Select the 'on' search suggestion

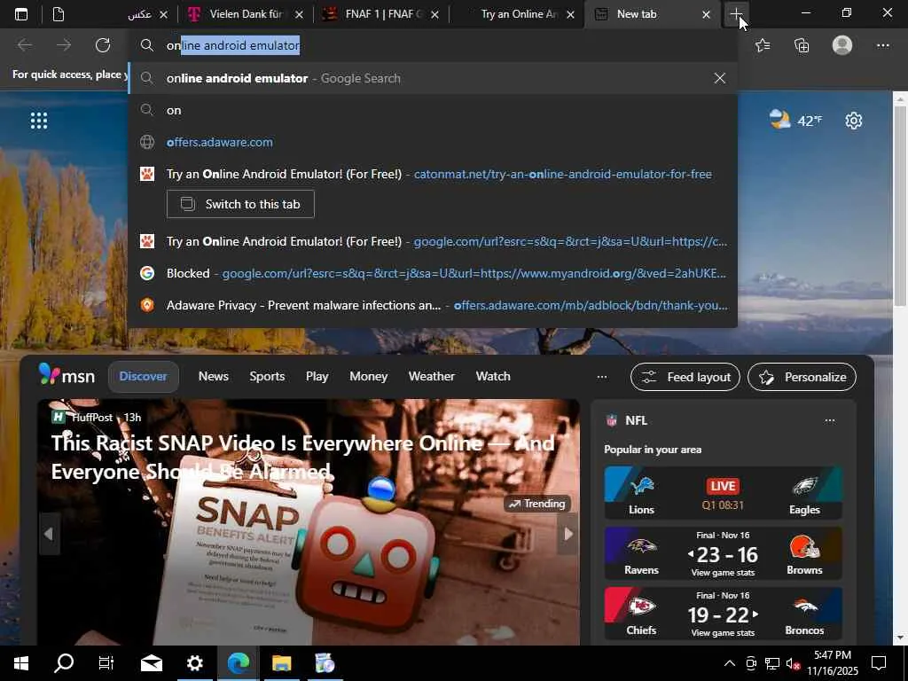pyautogui.click(x=433, y=110)
